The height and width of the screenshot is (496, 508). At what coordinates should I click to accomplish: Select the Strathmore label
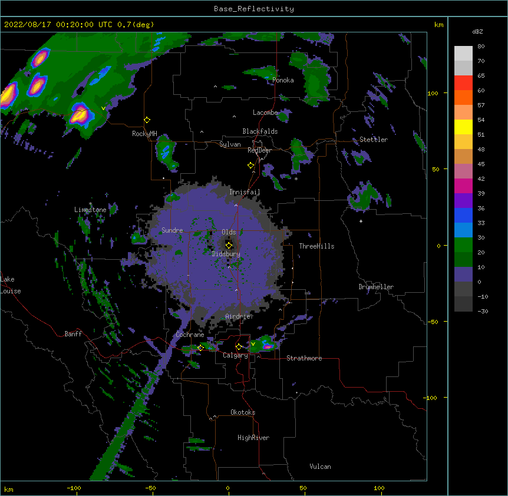tap(304, 358)
